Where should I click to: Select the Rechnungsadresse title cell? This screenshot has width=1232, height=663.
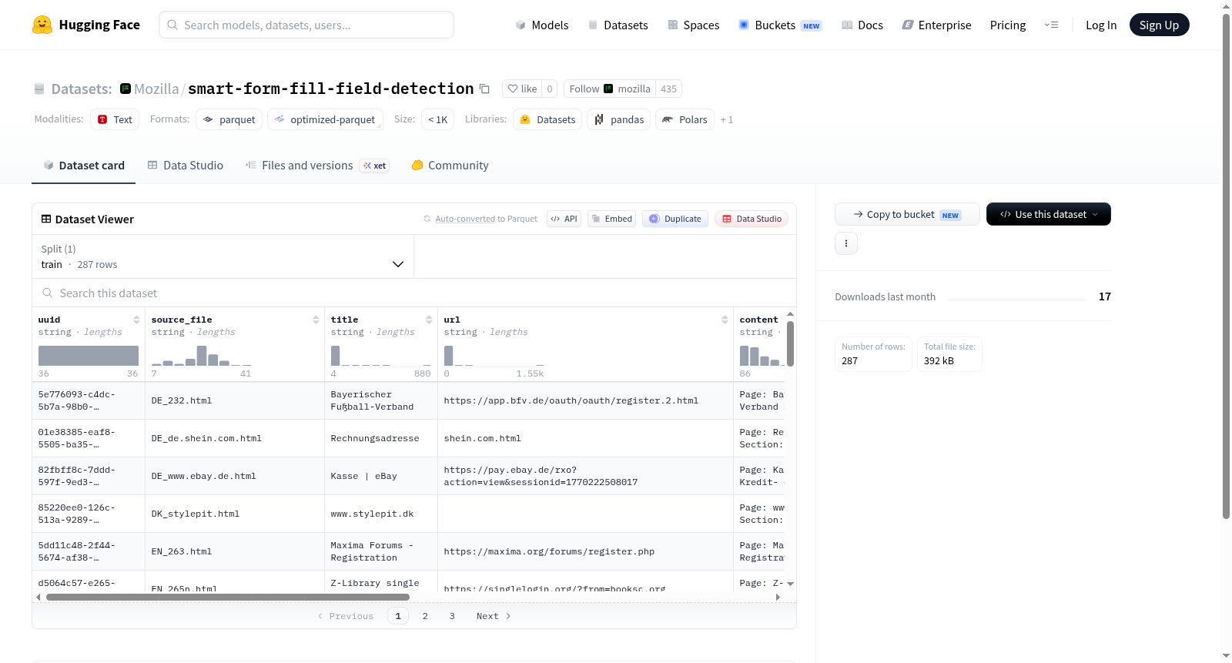381,438
